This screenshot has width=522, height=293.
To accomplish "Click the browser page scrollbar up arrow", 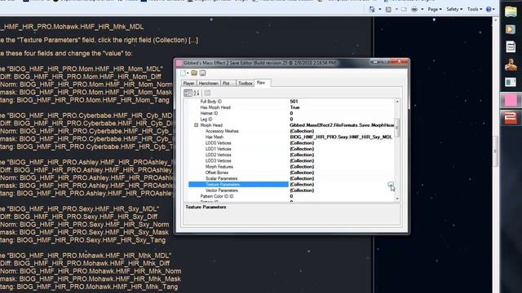I will pos(495,20).
